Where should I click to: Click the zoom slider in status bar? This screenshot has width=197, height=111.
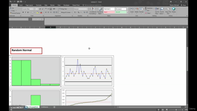[x=176, y=110]
